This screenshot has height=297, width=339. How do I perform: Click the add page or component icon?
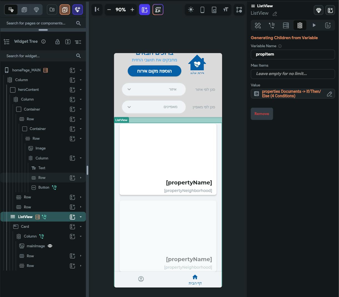coord(65,10)
